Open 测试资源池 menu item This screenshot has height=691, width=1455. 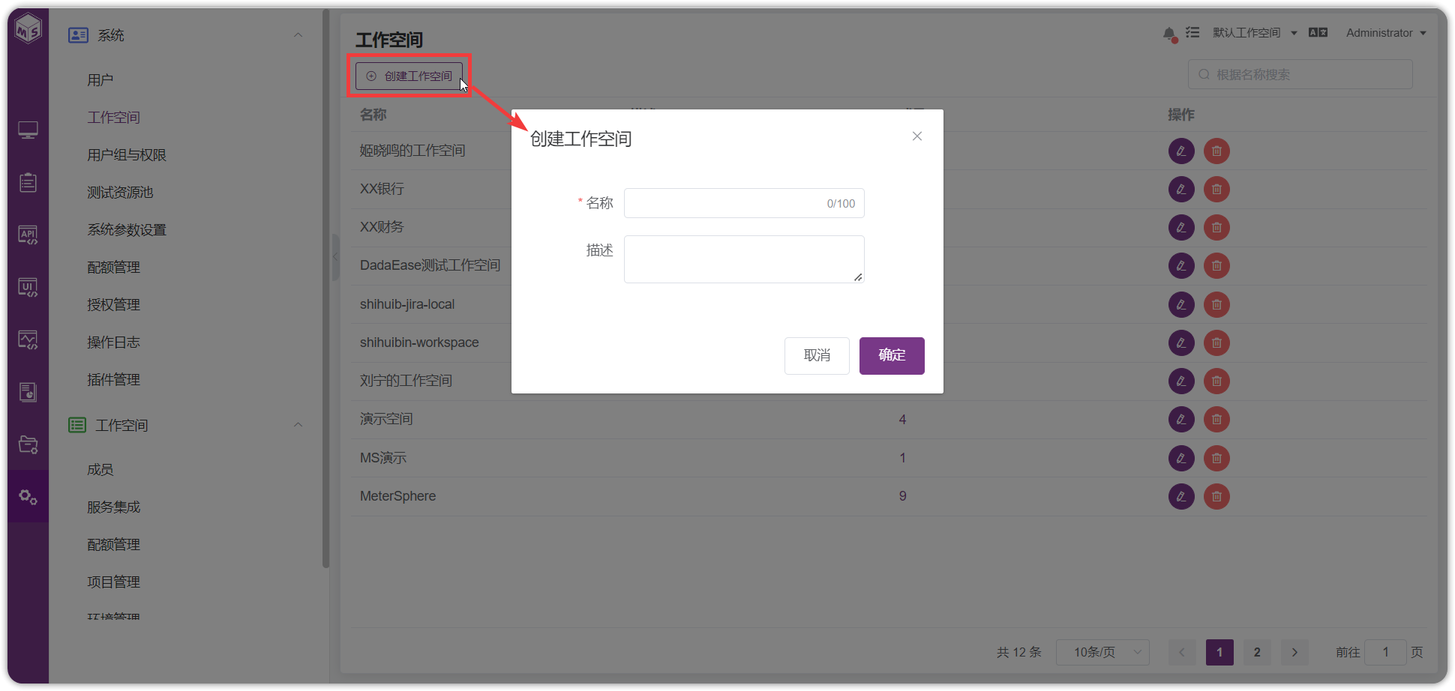point(120,193)
